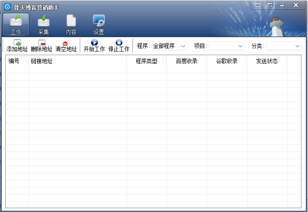Open the 设置 (Settings) section
Viewport: 308px width, 212px height.
click(99, 25)
